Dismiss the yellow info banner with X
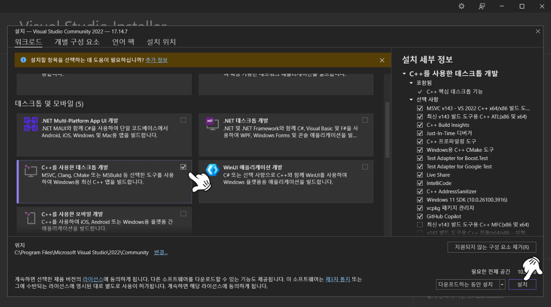 click(x=382, y=60)
